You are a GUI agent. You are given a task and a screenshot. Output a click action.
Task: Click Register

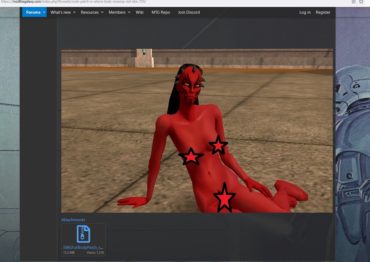coord(323,12)
